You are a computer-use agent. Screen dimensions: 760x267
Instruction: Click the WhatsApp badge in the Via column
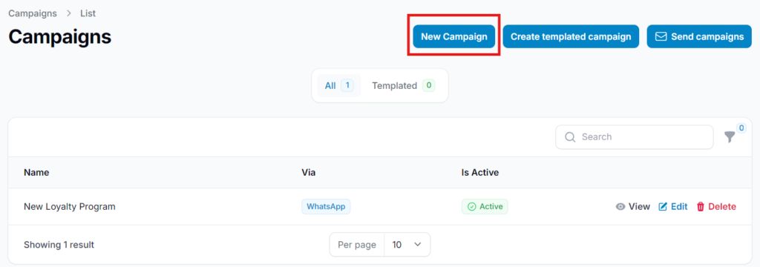[x=326, y=206]
